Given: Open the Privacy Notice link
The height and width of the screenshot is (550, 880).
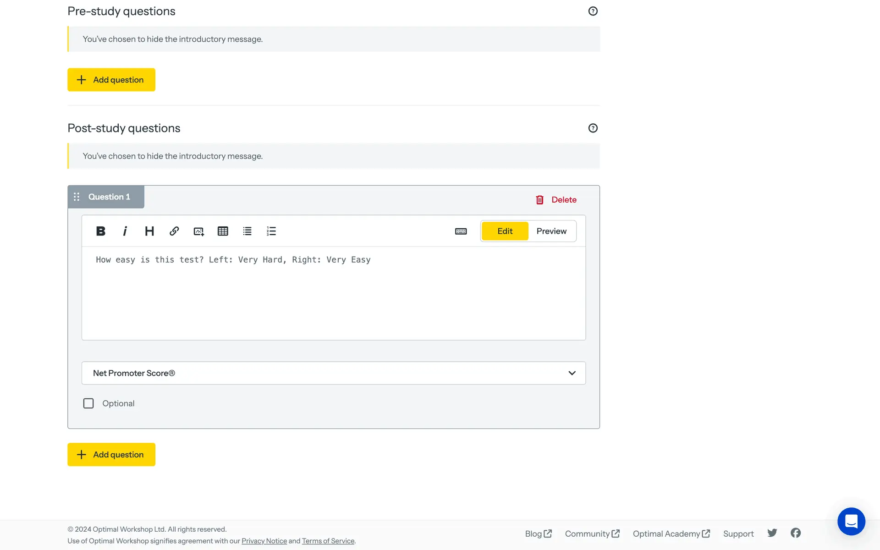Looking at the screenshot, I should (x=264, y=541).
